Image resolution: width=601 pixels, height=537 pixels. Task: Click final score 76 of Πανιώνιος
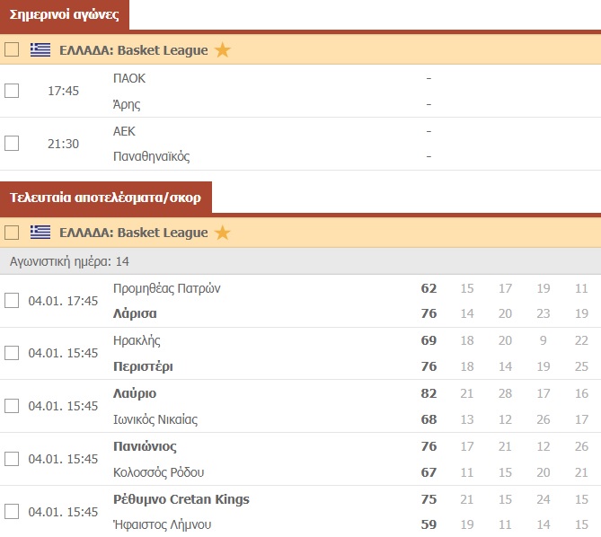click(429, 446)
